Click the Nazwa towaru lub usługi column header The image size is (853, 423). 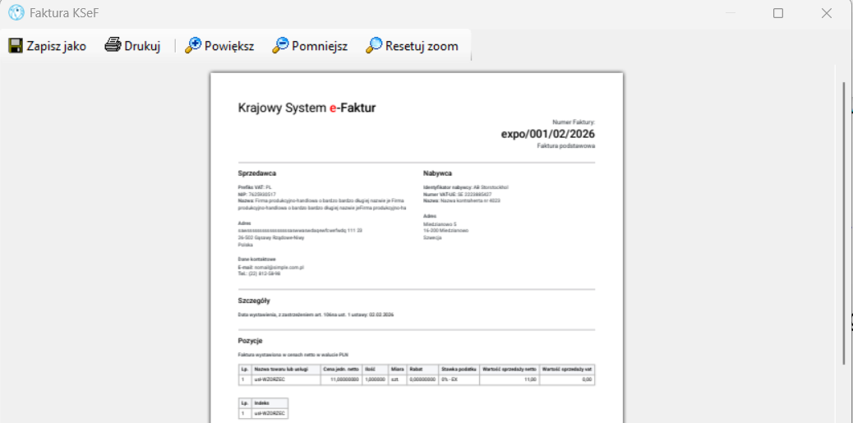[286, 369]
